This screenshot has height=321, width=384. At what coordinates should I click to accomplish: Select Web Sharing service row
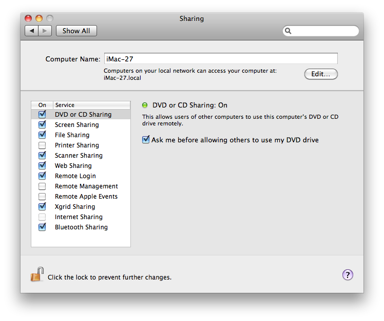coord(73,166)
